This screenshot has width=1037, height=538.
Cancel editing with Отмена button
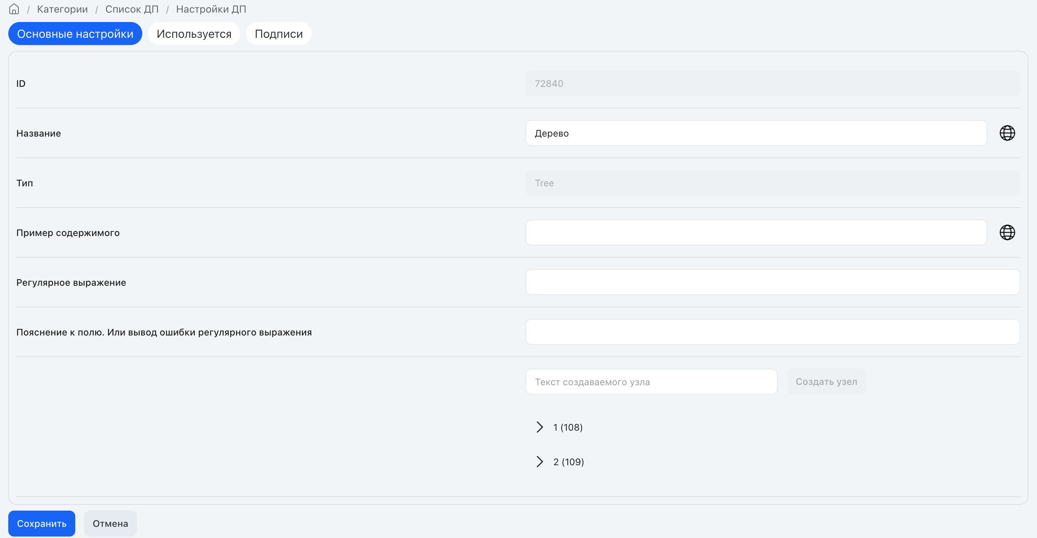point(110,523)
